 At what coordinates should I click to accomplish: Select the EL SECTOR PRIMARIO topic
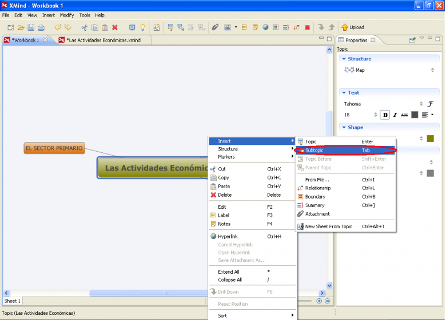[x=54, y=148]
